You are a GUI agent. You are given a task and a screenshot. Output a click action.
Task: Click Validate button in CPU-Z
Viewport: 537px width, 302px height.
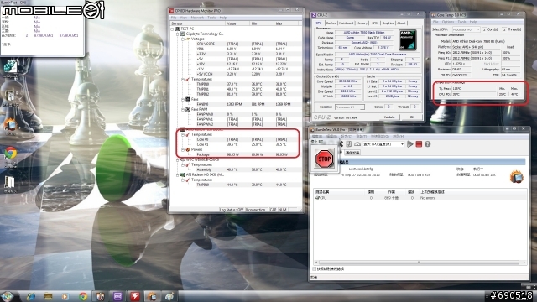tap(389, 117)
